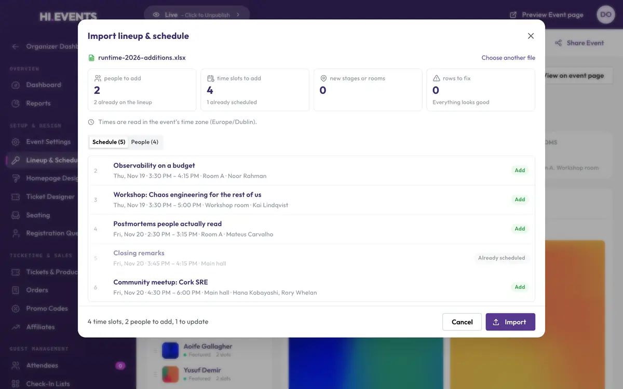Click the eye icon in Live status
623x389 pixels.
tap(156, 15)
